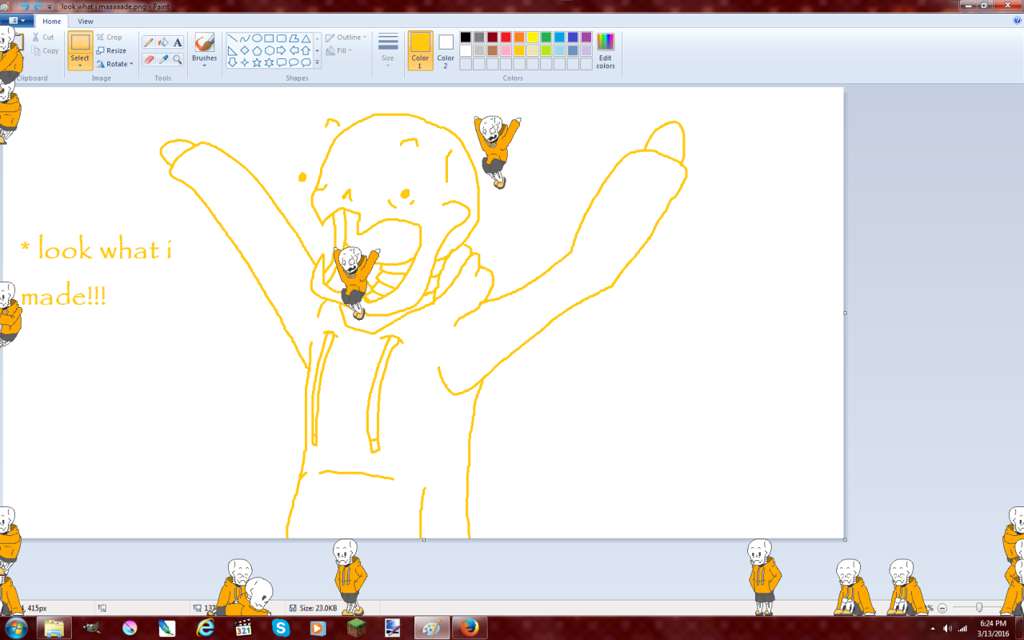Pick the yellow swatch in the top row

(x=533, y=37)
